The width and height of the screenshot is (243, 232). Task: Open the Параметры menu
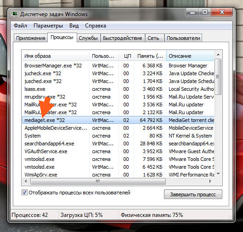[x=48, y=26]
